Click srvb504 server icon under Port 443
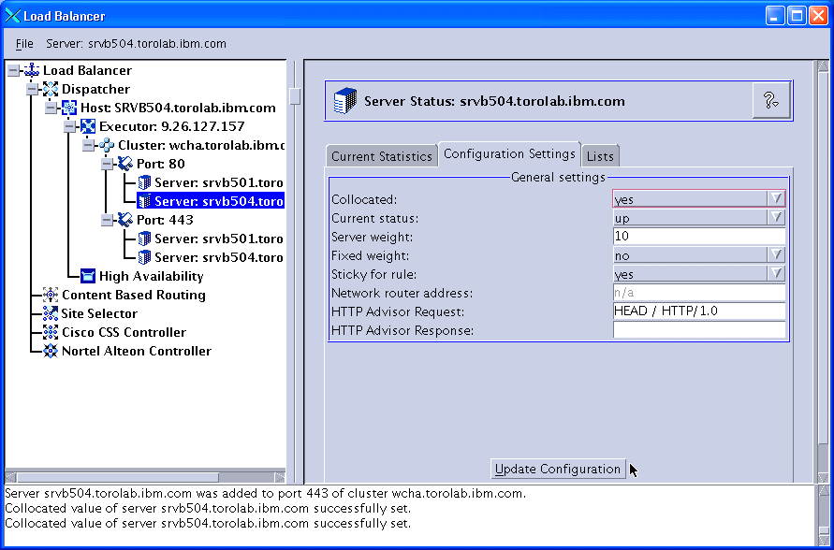Screen dimensions: 834x550 pyautogui.click(x=144, y=257)
